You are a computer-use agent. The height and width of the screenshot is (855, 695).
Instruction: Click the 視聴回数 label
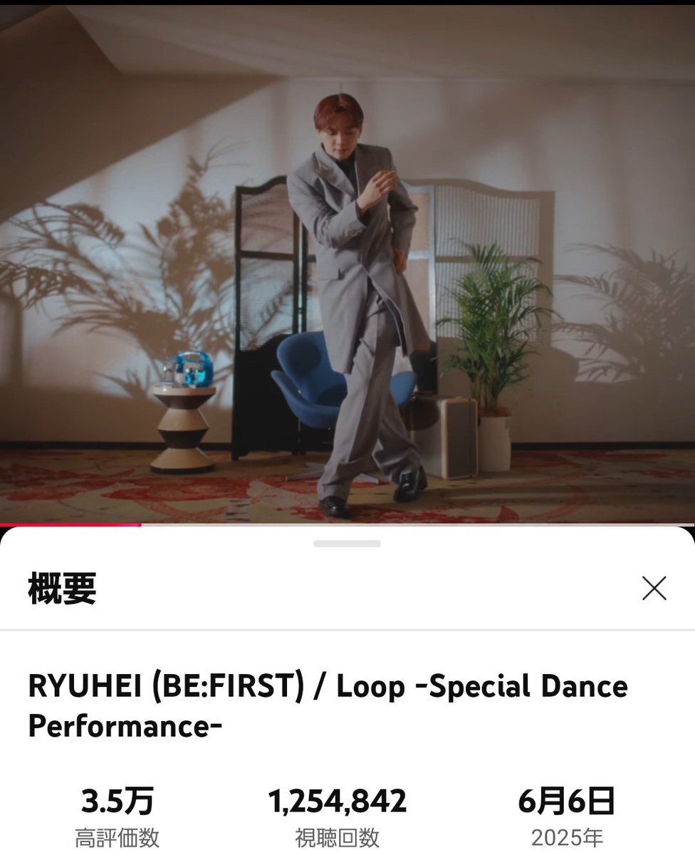pos(338,838)
